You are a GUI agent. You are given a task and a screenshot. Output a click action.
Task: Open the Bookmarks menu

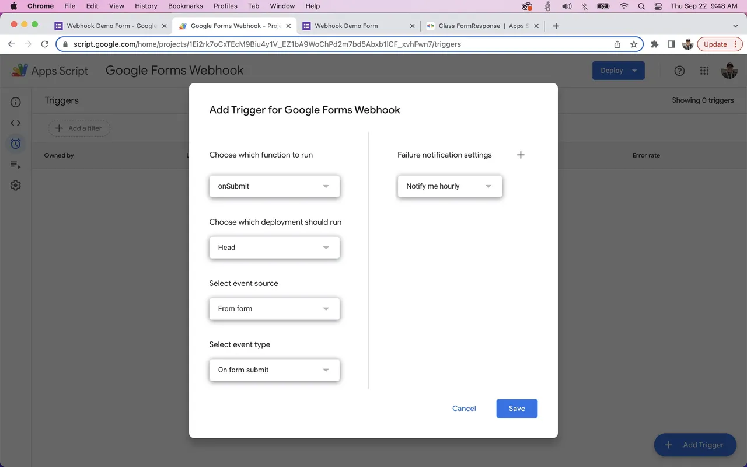(x=186, y=6)
